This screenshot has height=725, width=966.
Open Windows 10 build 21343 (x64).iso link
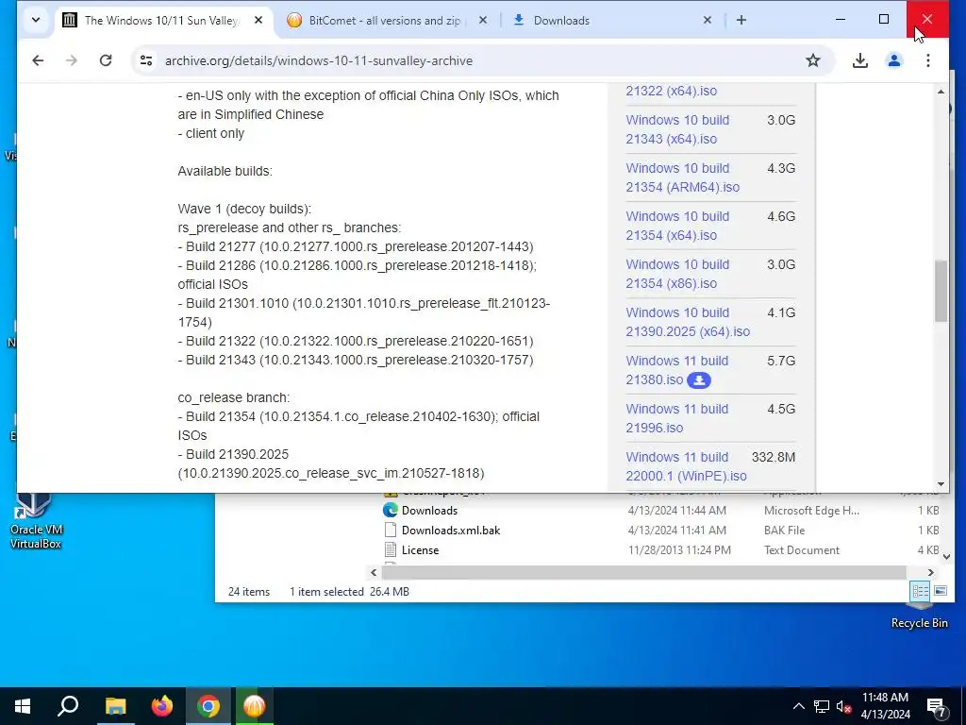[x=677, y=129]
